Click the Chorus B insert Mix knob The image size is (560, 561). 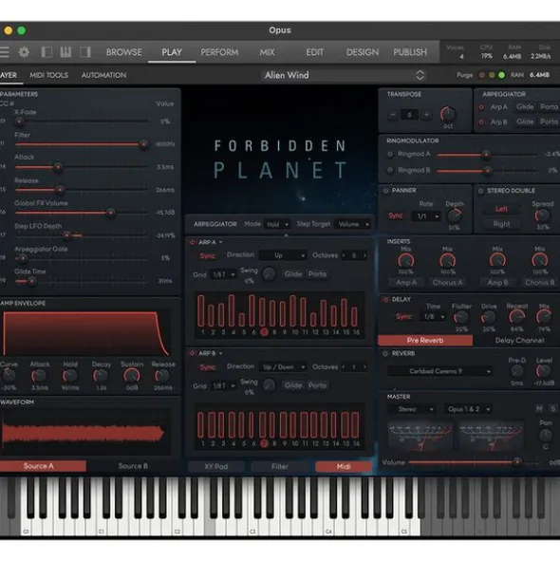pos(540,261)
